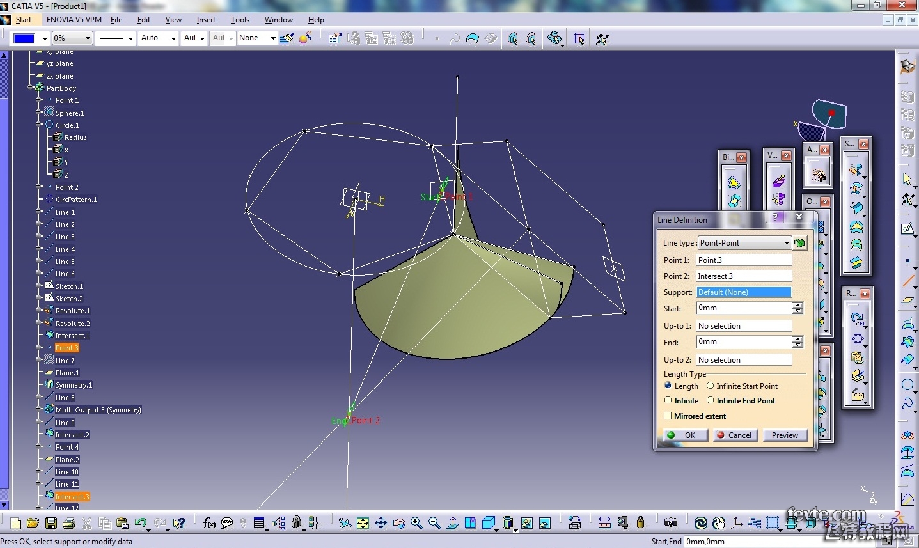Select Infinite End Point radio option
This screenshot has width=919, height=548.
click(x=710, y=400)
